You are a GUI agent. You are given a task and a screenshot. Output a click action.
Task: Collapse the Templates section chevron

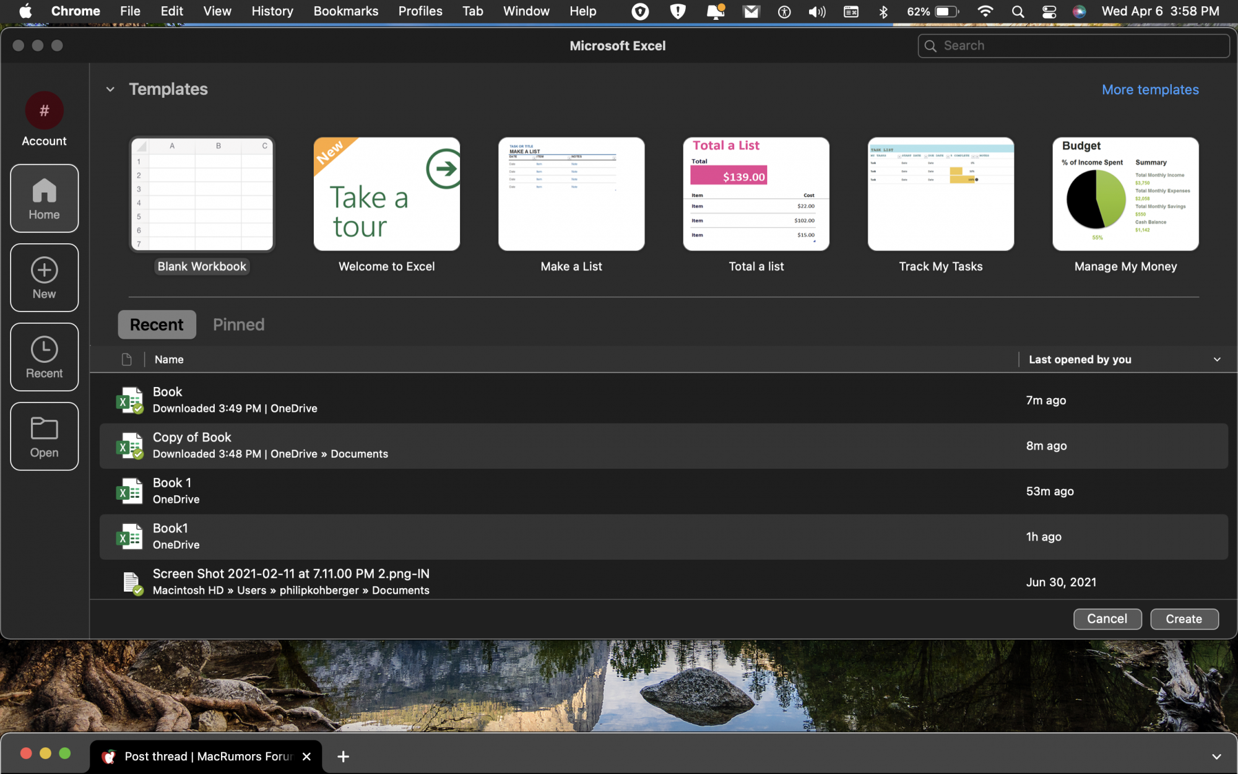tap(110, 89)
